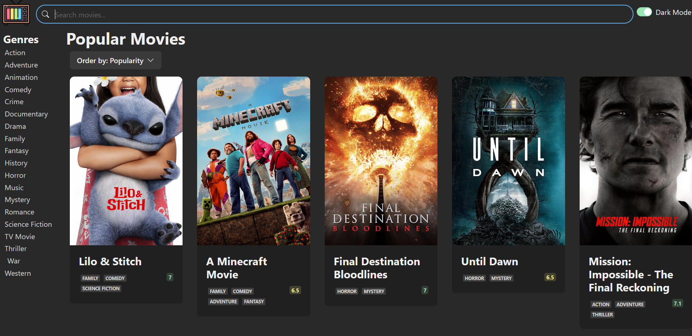The height and width of the screenshot is (336, 692).
Task: Open the Final Destination Bloodlines poster
Action: click(381, 161)
